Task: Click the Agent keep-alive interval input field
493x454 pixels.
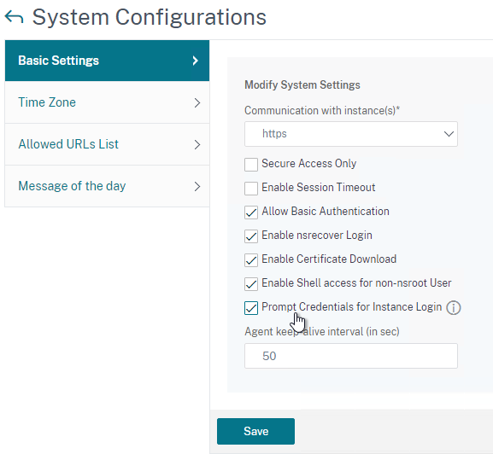Action: tap(351, 356)
